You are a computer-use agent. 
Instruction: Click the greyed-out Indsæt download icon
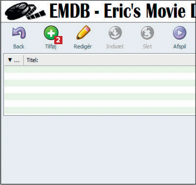point(115,33)
